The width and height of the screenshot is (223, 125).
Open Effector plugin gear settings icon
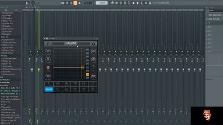coord(47,39)
